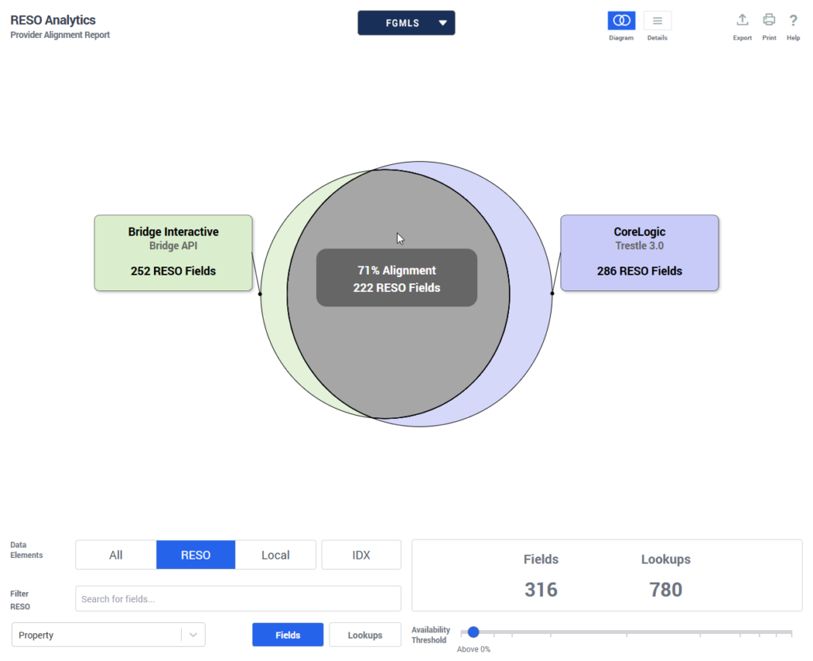The width and height of the screenshot is (813, 661).
Task: Click the Export icon
Action: point(742,21)
